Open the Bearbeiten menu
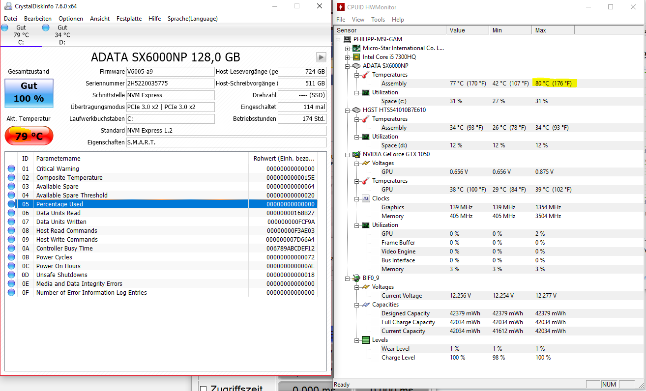The width and height of the screenshot is (646, 391). pyautogui.click(x=38, y=19)
